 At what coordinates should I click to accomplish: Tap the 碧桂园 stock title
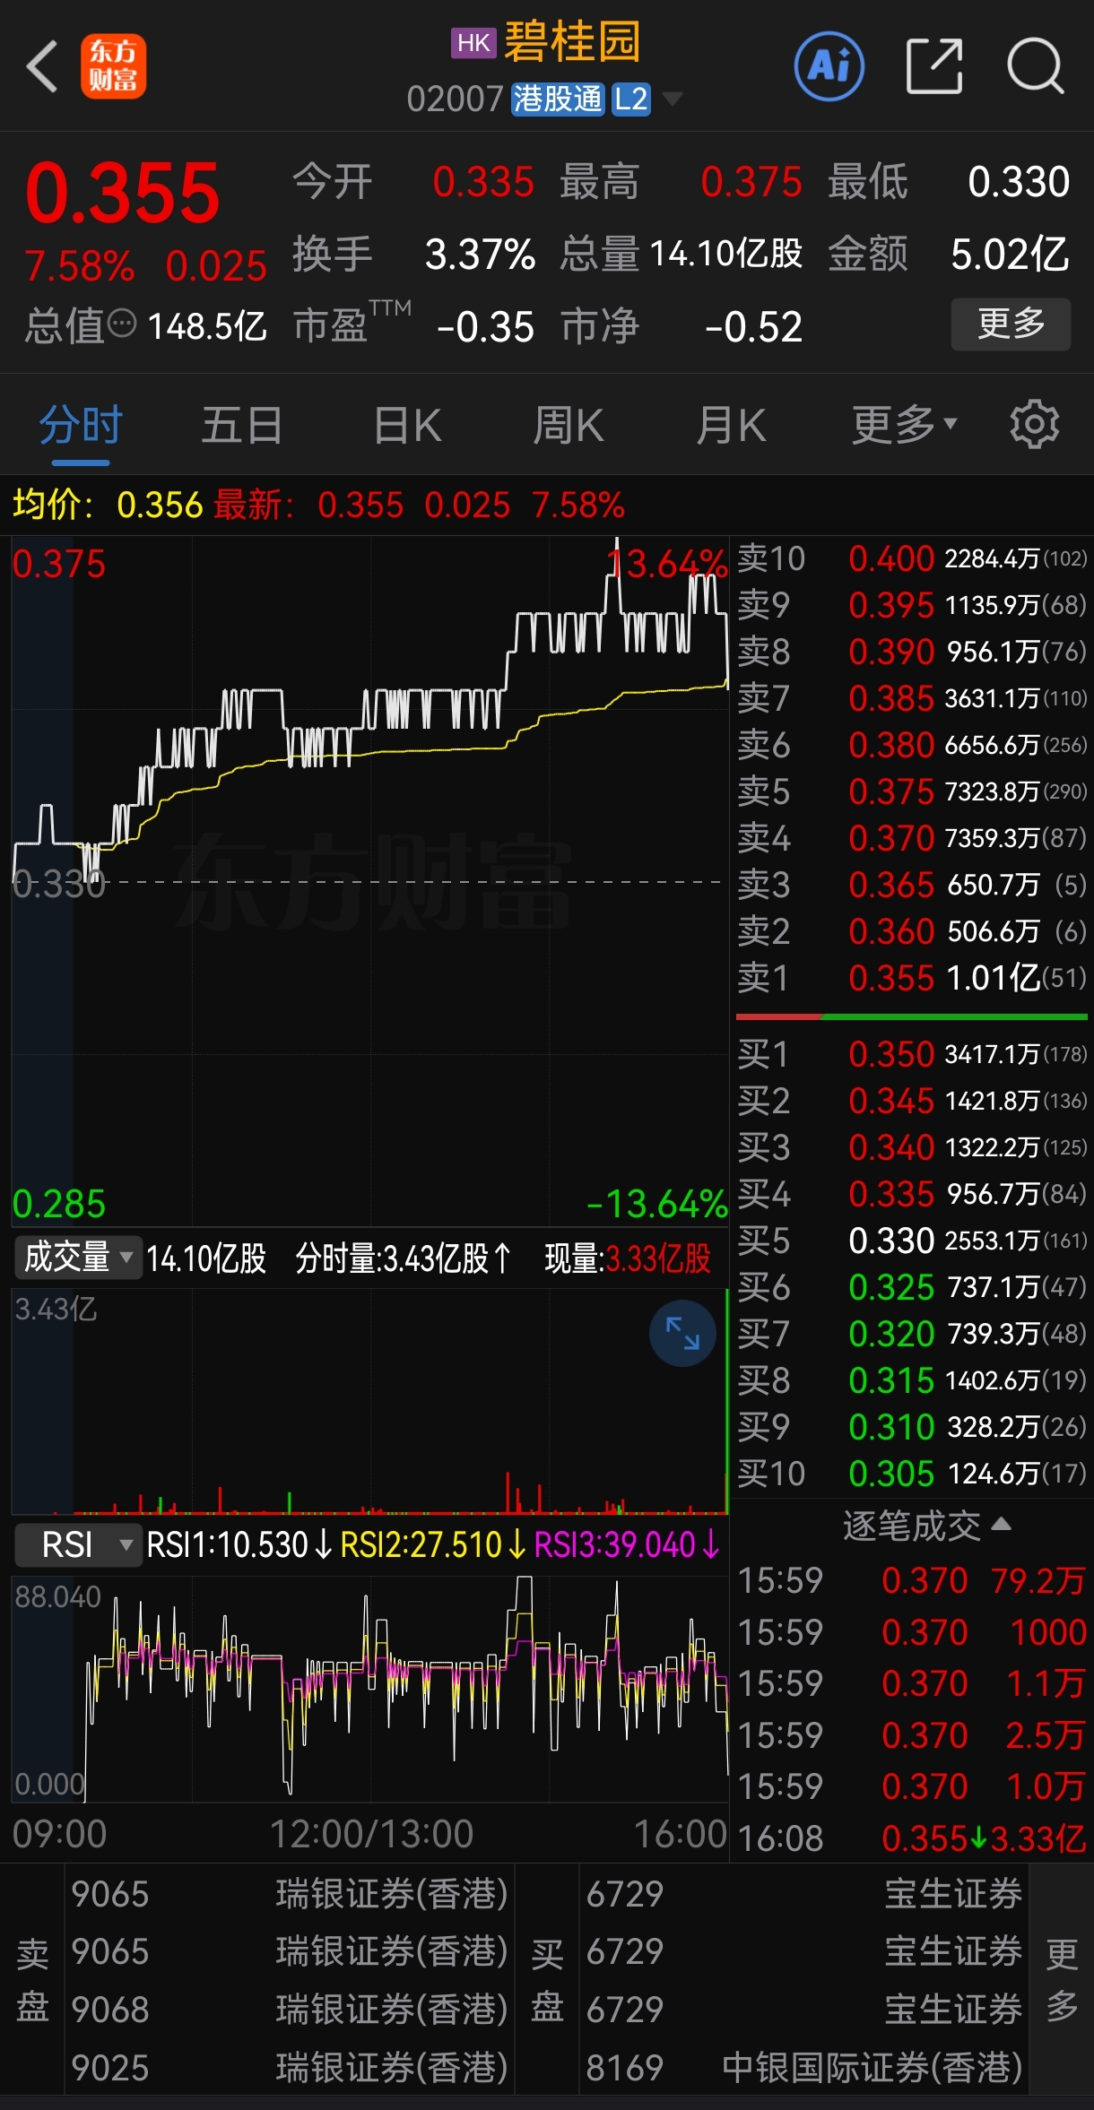point(572,42)
